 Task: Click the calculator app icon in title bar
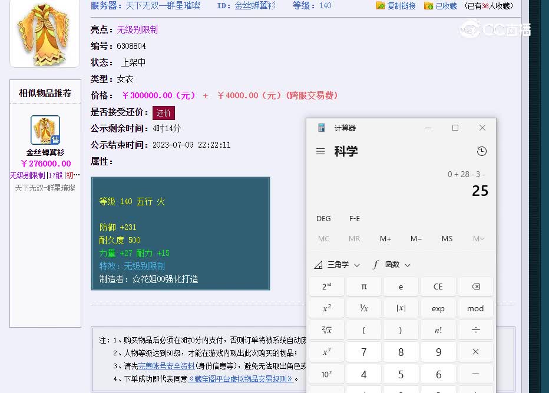coord(321,128)
